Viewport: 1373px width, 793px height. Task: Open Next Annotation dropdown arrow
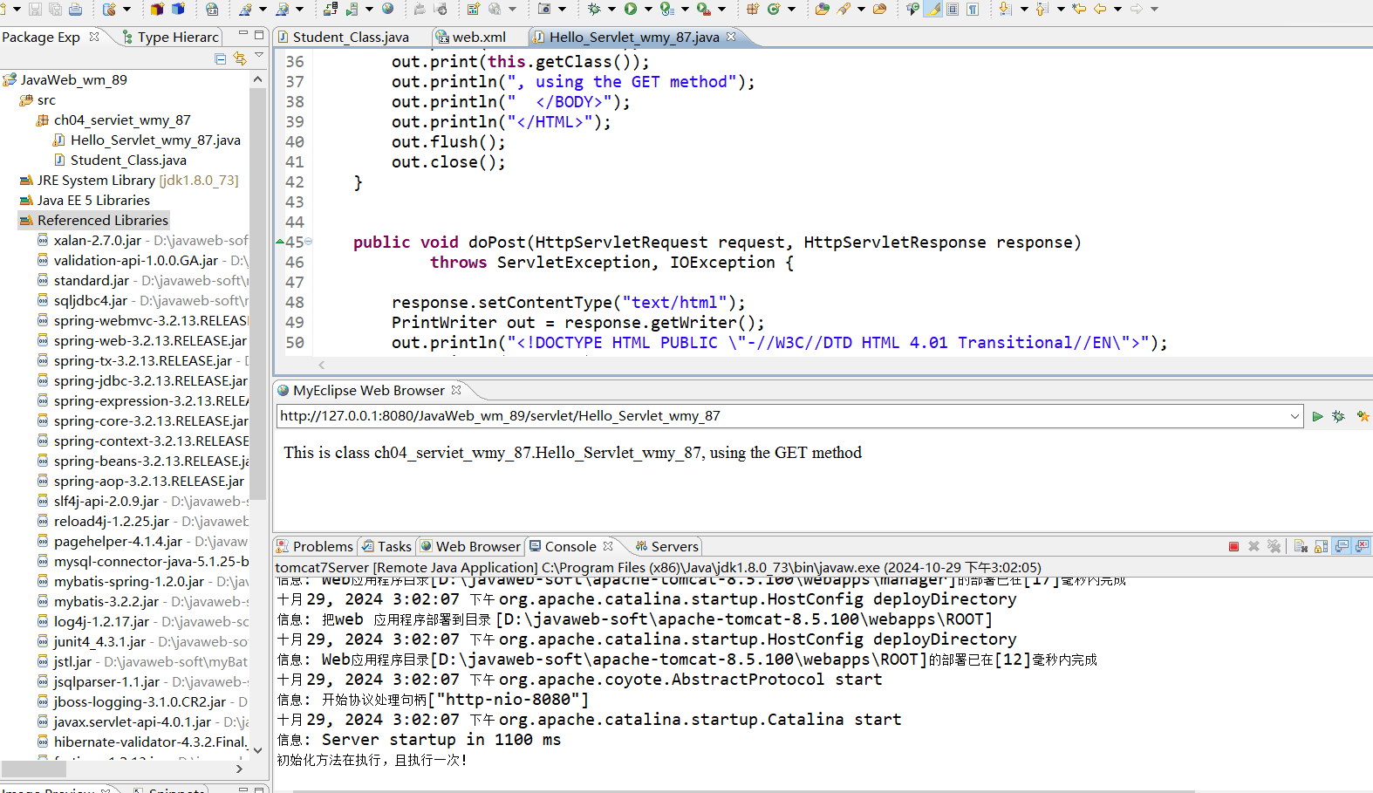tap(1024, 9)
